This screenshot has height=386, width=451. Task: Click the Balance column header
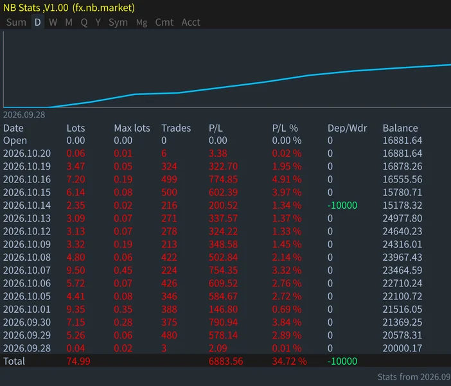(x=400, y=128)
